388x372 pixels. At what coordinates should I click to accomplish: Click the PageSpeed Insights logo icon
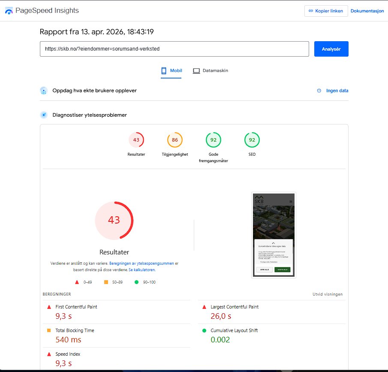pyautogui.click(x=9, y=10)
